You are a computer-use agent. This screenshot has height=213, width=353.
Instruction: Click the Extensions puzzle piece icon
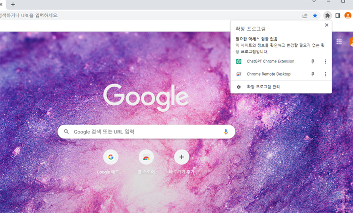pos(328,16)
